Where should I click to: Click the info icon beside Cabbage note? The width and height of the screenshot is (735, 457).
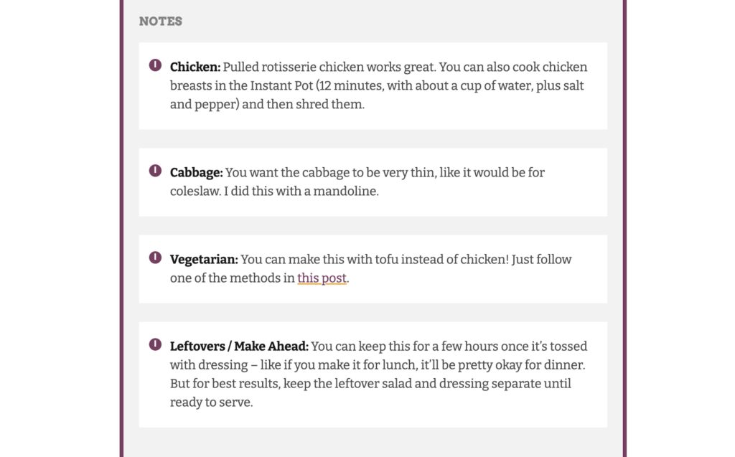click(155, 171)
